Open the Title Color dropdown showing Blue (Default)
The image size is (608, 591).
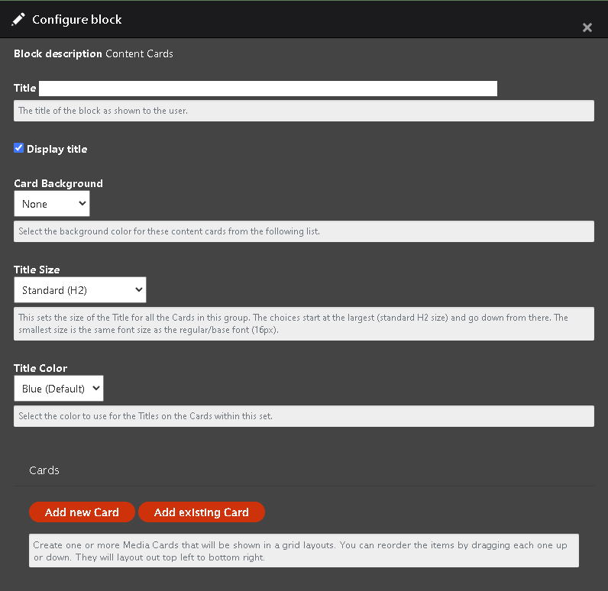click(x=59, y=389)
